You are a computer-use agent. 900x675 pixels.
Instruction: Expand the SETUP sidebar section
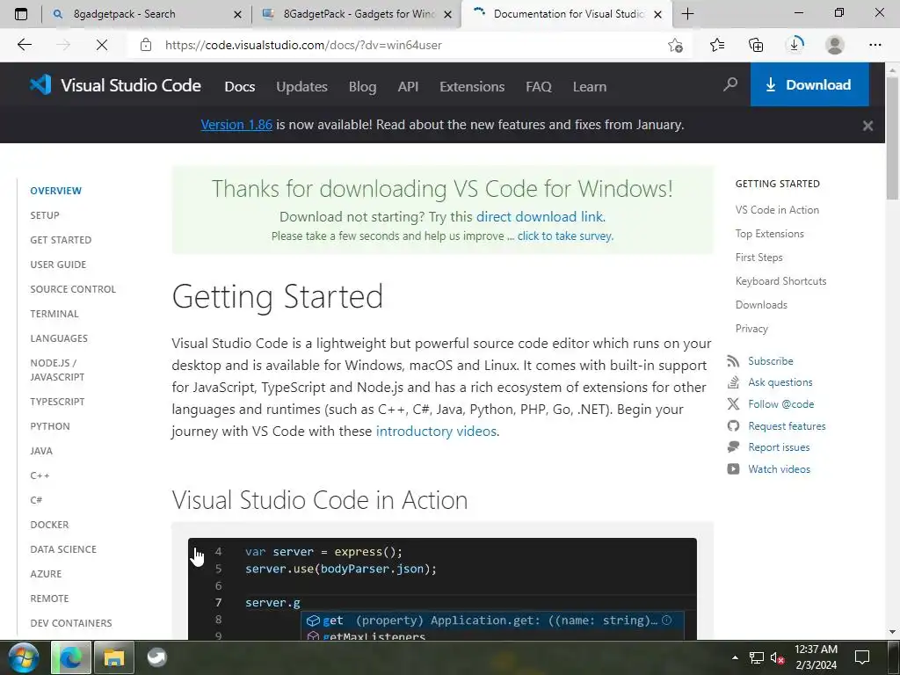(45, 215)
